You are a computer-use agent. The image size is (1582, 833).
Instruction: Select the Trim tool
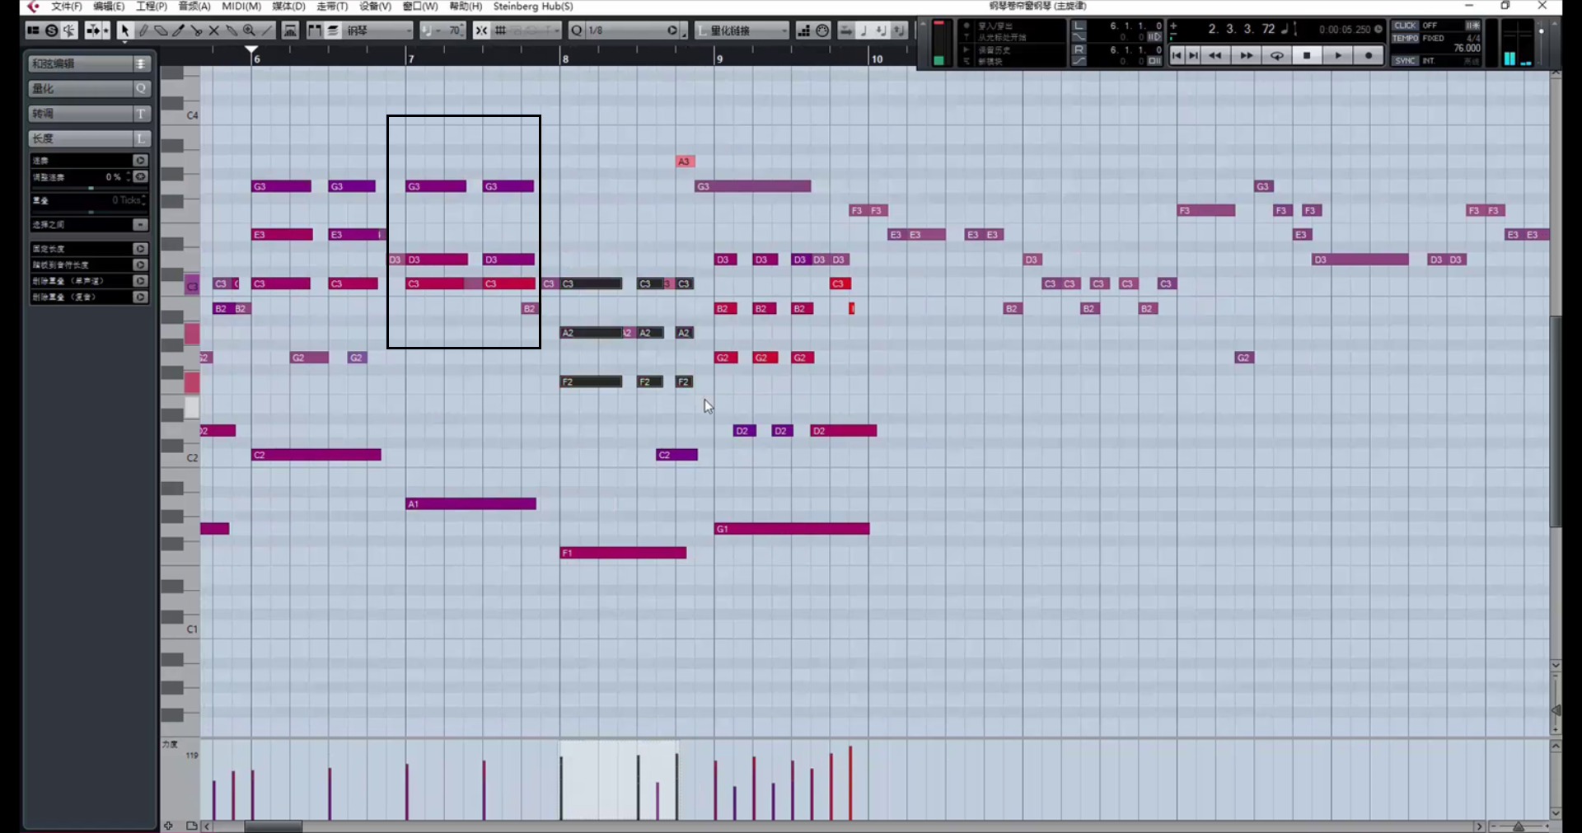[x=178, y=30]
